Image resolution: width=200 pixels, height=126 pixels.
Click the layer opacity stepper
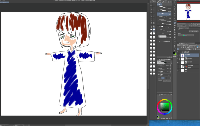[x=199, y=45]
